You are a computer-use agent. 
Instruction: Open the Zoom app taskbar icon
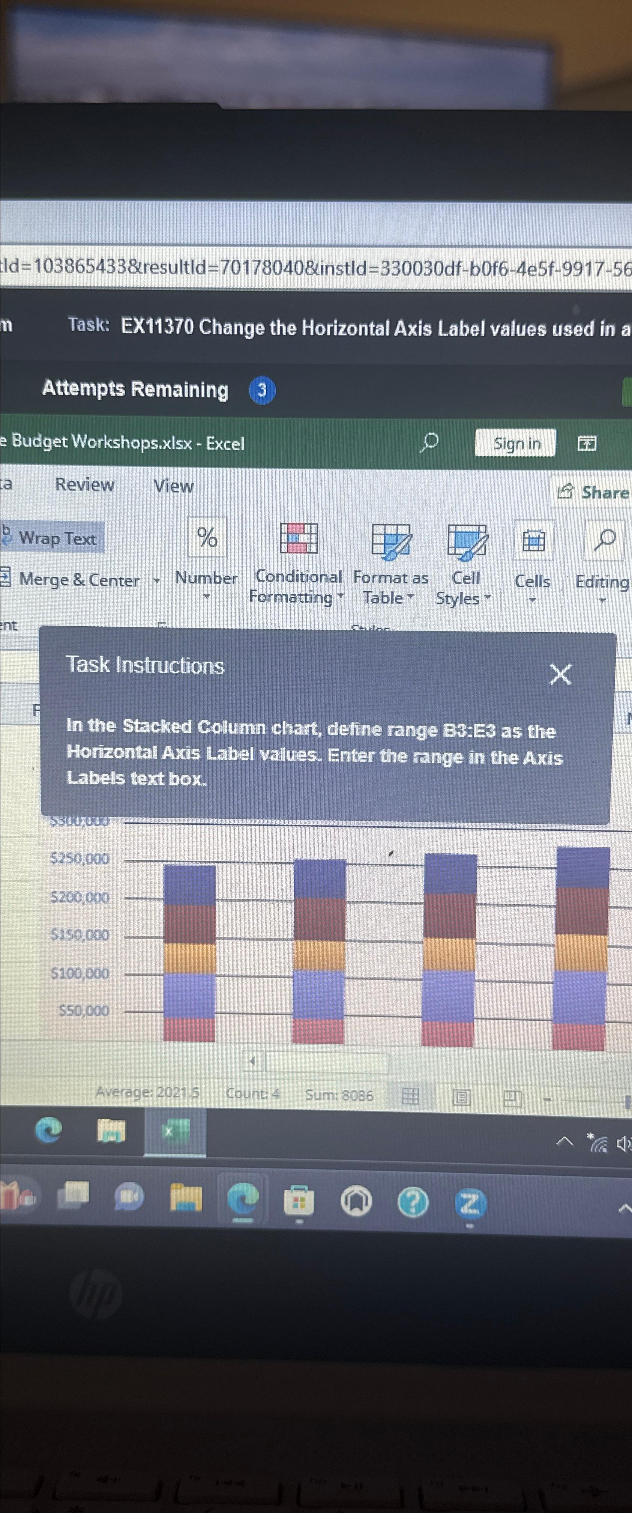click(470, 1203)
